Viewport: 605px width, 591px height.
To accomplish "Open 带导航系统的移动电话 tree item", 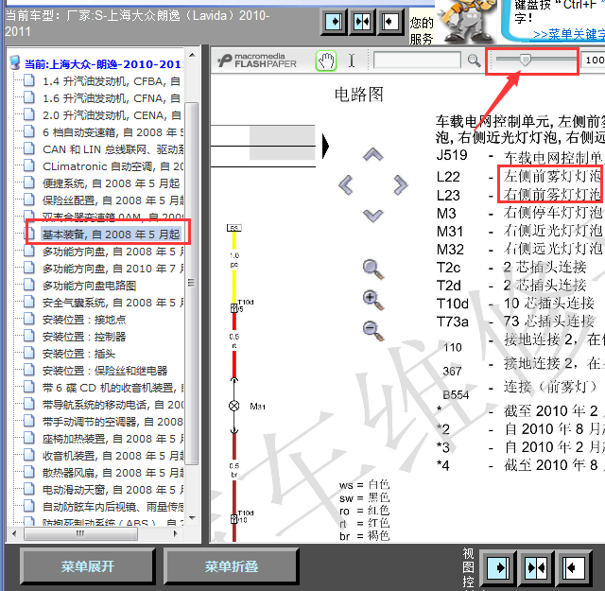I will [112, 405].
